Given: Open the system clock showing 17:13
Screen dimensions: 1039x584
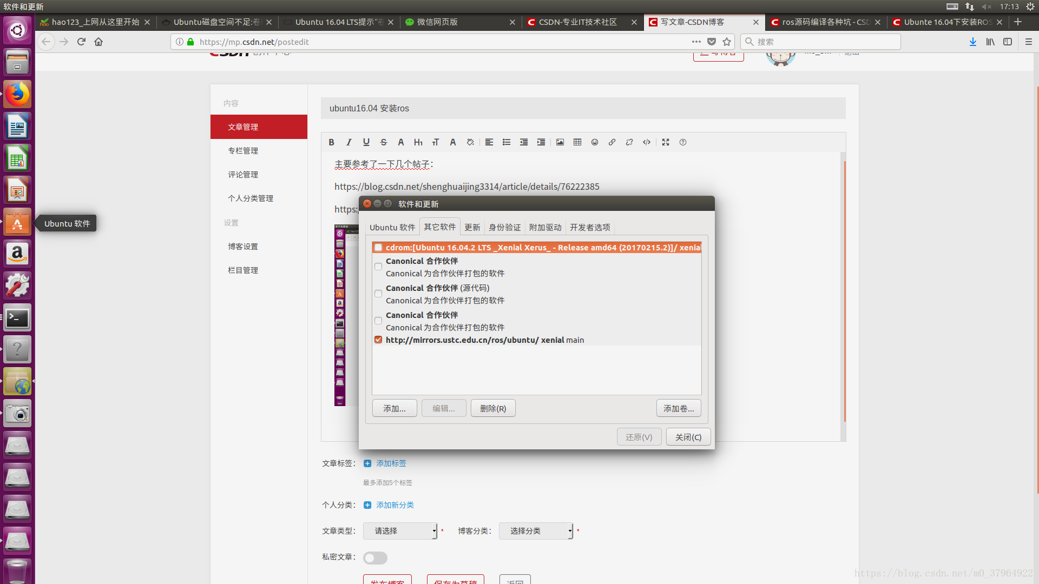Looking at the screenshot, I should [1009, 6].
